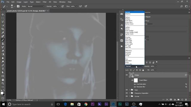Choose Screen blend mode

(x=127, y=29)
